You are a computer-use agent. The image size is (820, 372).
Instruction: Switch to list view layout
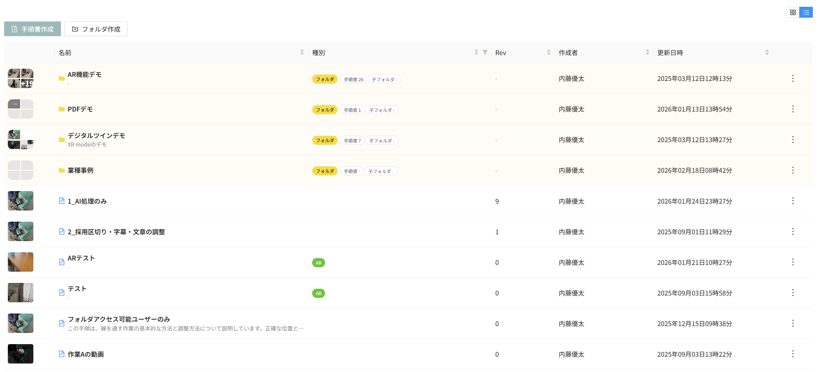(806, 12)
